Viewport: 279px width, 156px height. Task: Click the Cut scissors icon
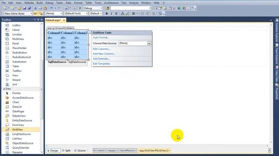[35, 8]
